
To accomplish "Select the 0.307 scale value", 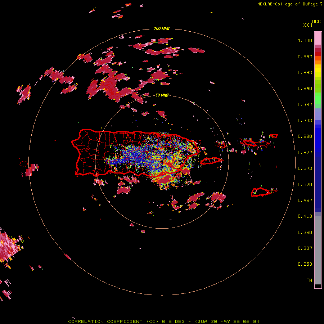I will coord(305,248).
